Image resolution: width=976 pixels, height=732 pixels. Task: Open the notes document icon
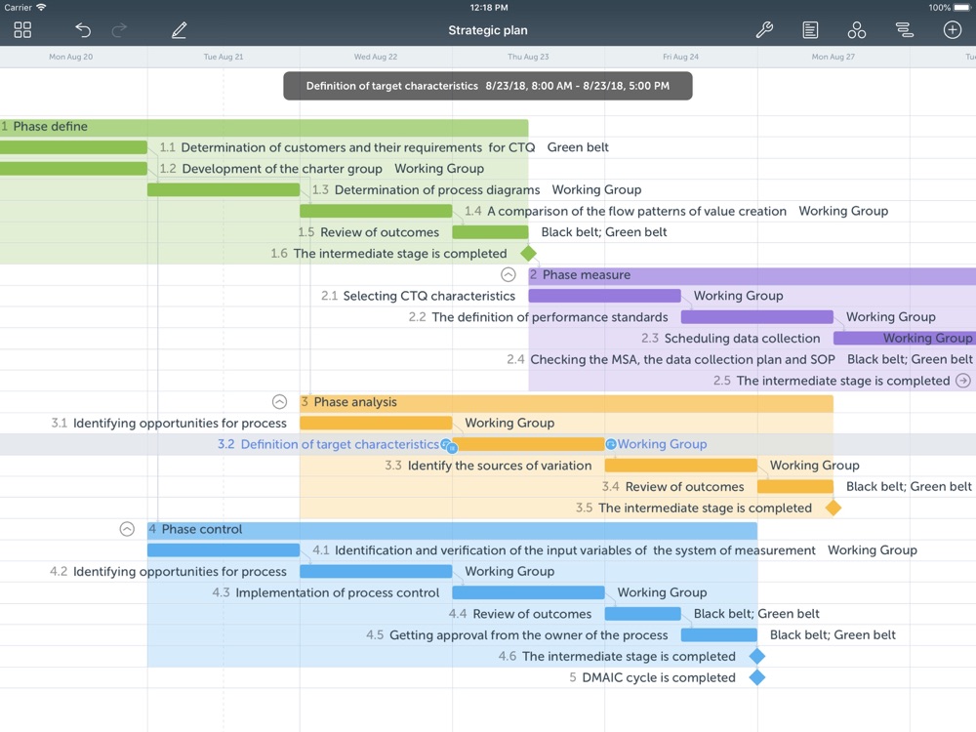[x=810, y=30]
